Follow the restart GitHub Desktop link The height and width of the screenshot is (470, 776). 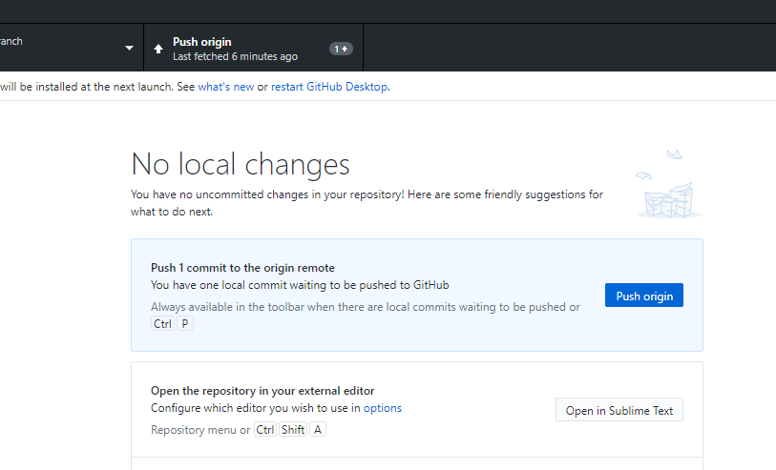click(329, 87)
